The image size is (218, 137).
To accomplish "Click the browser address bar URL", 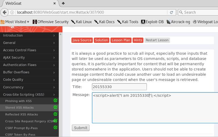I will pos(60,12).
